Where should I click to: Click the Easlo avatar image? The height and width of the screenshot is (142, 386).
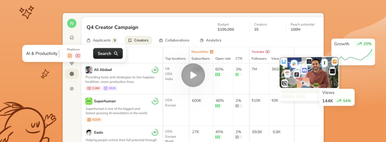click(x=89, y=133)
